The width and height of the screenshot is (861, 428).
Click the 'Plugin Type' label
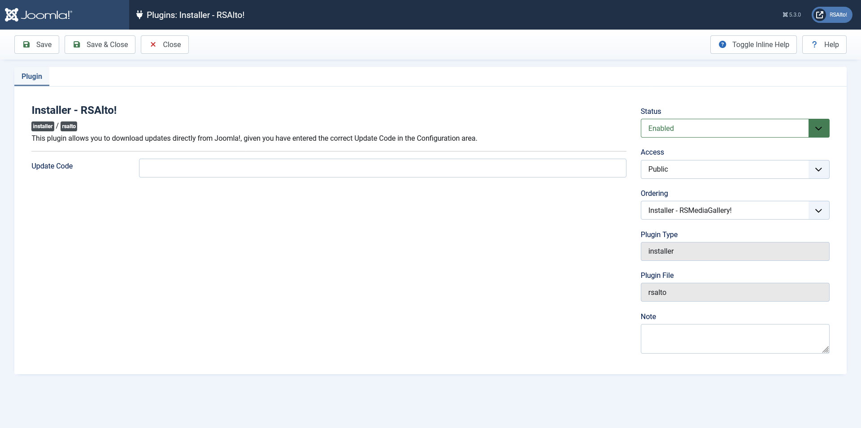point(659,234)
